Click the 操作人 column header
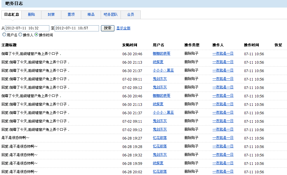The height and width of the screenshot is (175, 287). click(x=218, y=45)
